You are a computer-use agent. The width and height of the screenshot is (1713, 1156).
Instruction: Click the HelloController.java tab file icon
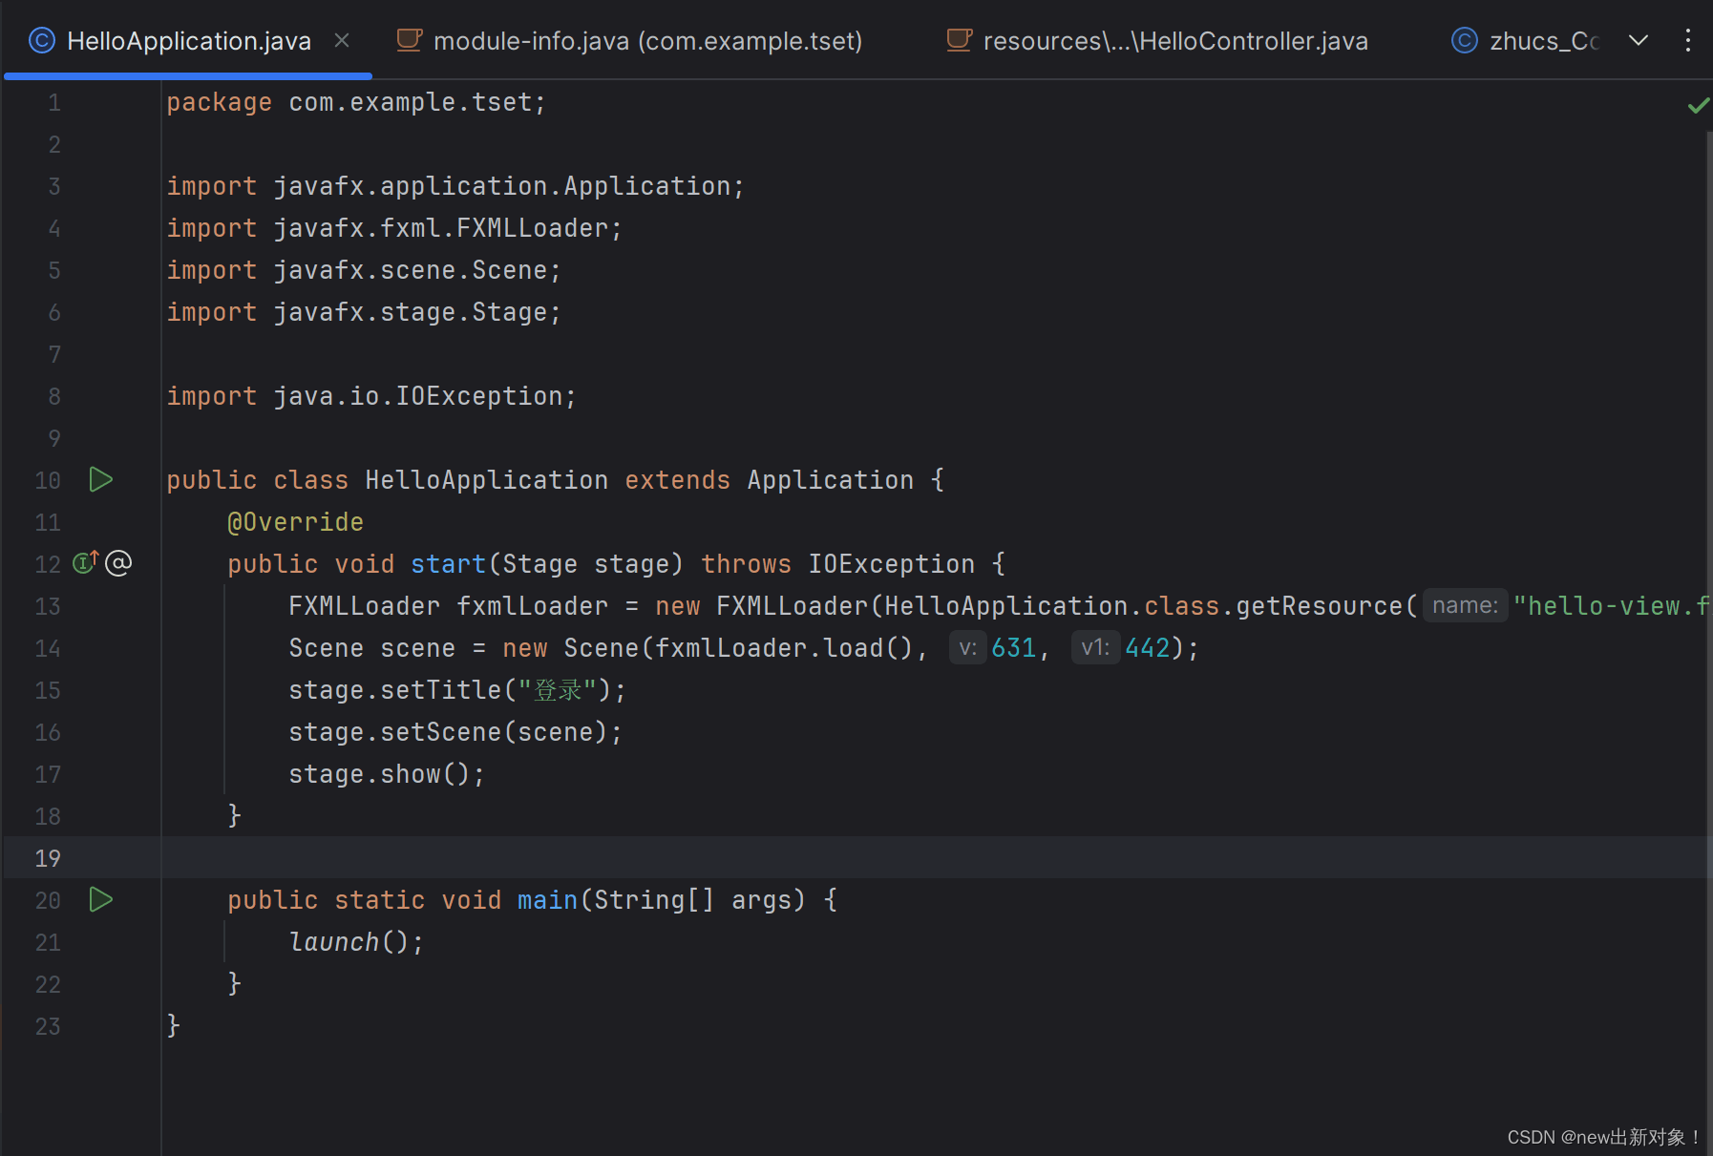click(960, 40)
